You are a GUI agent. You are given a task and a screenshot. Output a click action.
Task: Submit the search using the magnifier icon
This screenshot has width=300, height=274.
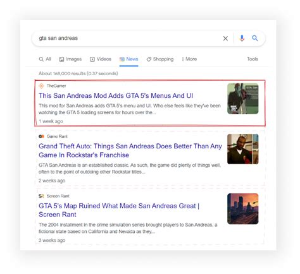tap(255, 38)
